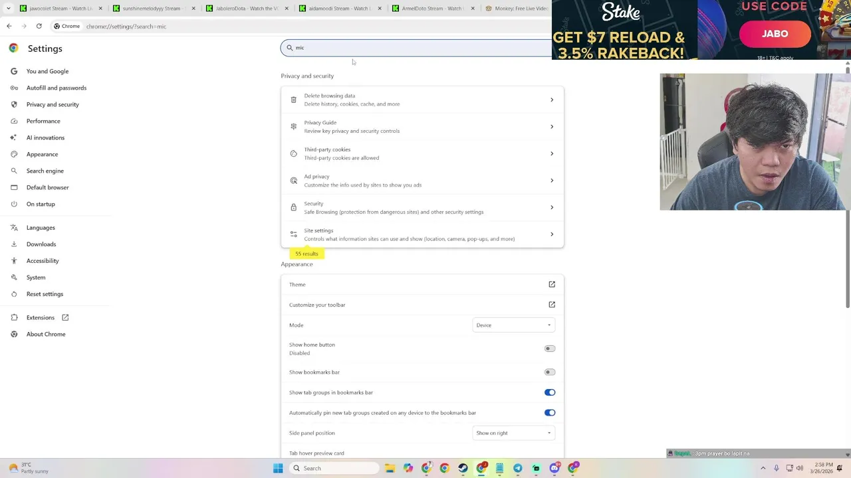Open Side panel position dropdown
851x478 pixels.
click(x=514, y=433)
